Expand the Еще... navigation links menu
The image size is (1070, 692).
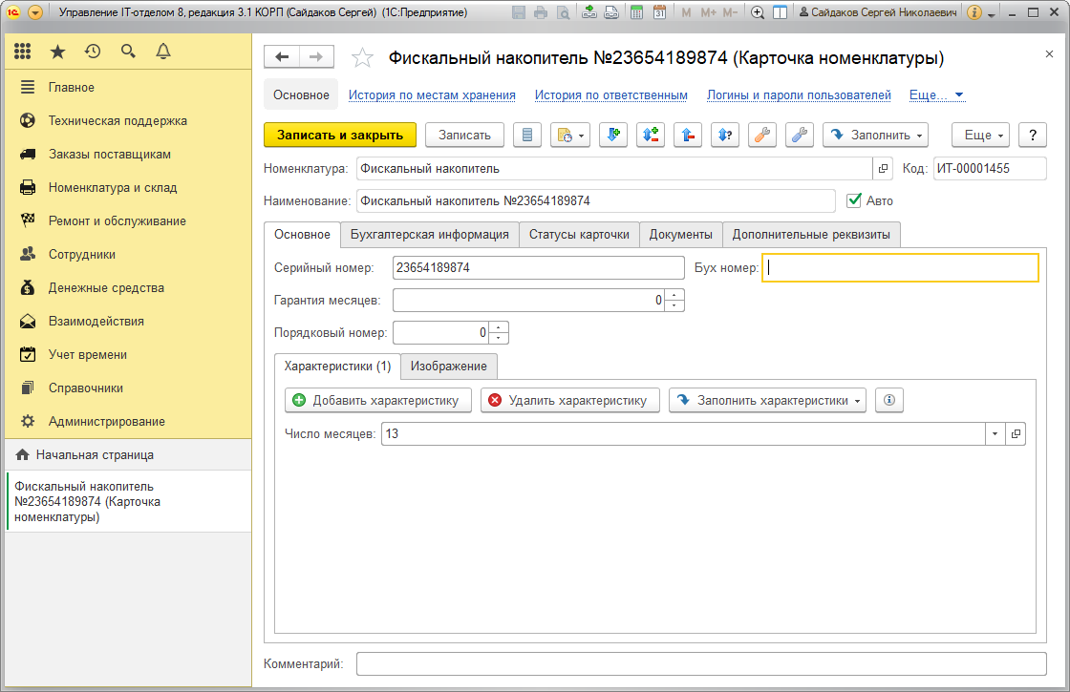pyautogui.click(x=936, y=94)
